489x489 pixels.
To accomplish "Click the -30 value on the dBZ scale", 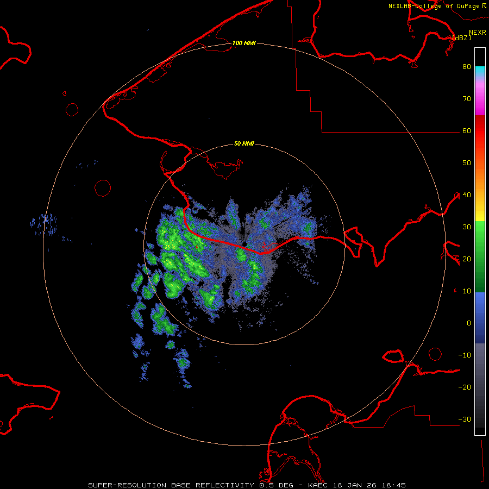I will tap(465, 419).
